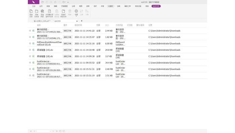Click 选择工作表 button for Pdf2wordUuidAmountChannelExcel row
This screenshot has height=133, width=235.
point(67,43)
